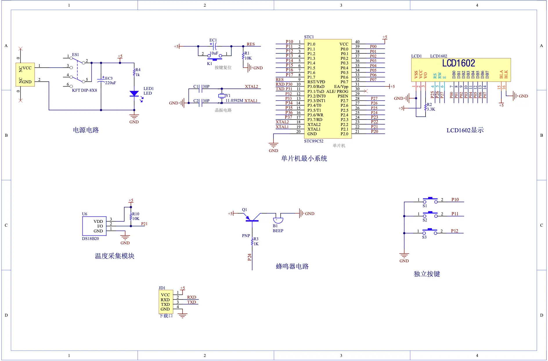Select the 晶振电路 annotation text
The image size is (548, 361).
223,110
